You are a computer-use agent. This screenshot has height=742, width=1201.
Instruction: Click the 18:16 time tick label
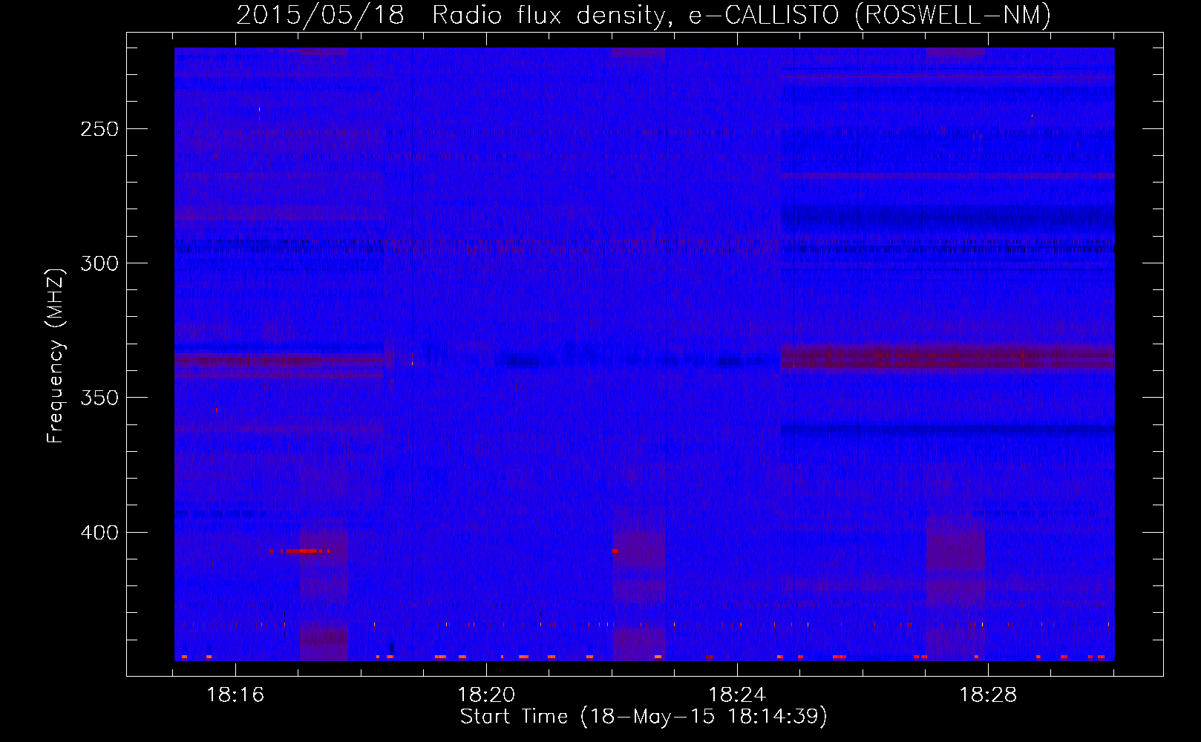pyautogui.click(x=235, y=695)
